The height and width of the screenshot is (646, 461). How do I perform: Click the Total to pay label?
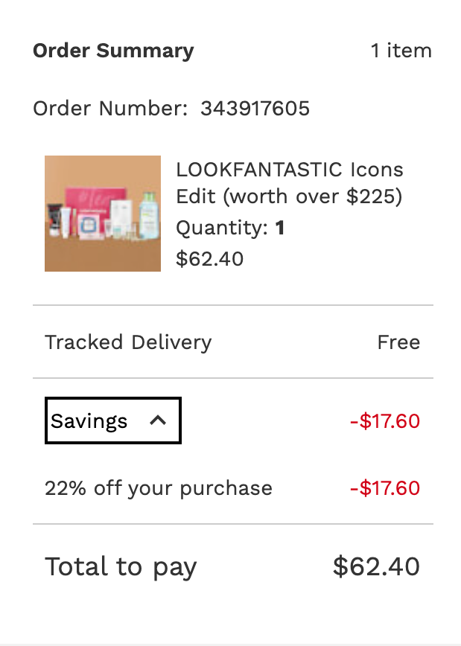click(121, 566)
